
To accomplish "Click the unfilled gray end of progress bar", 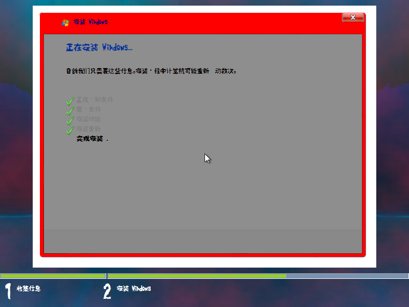I will click(x=347, y=276).
